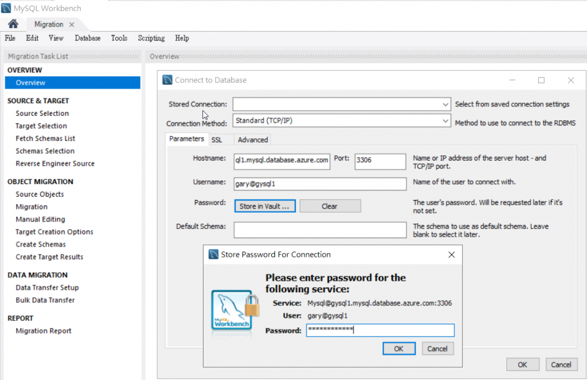Select Fetch Schemas List task
This screenshot has height=380, width=587.
click(45, 139)
